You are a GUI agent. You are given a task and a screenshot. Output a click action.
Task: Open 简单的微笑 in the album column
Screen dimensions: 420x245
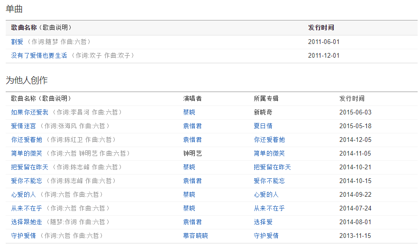[x=269, y=153]
